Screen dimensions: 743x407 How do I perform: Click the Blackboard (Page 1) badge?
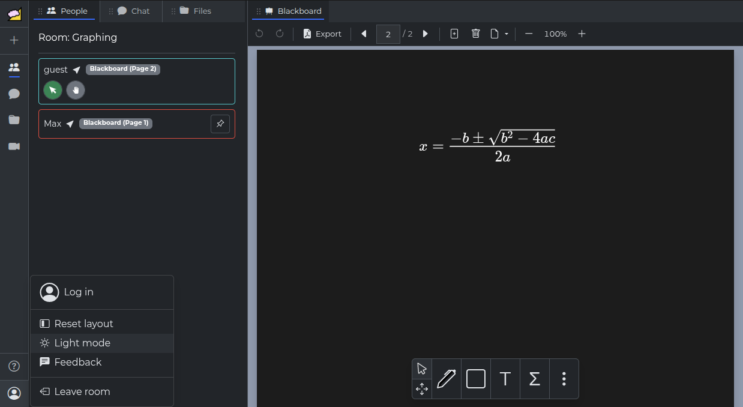116,123
